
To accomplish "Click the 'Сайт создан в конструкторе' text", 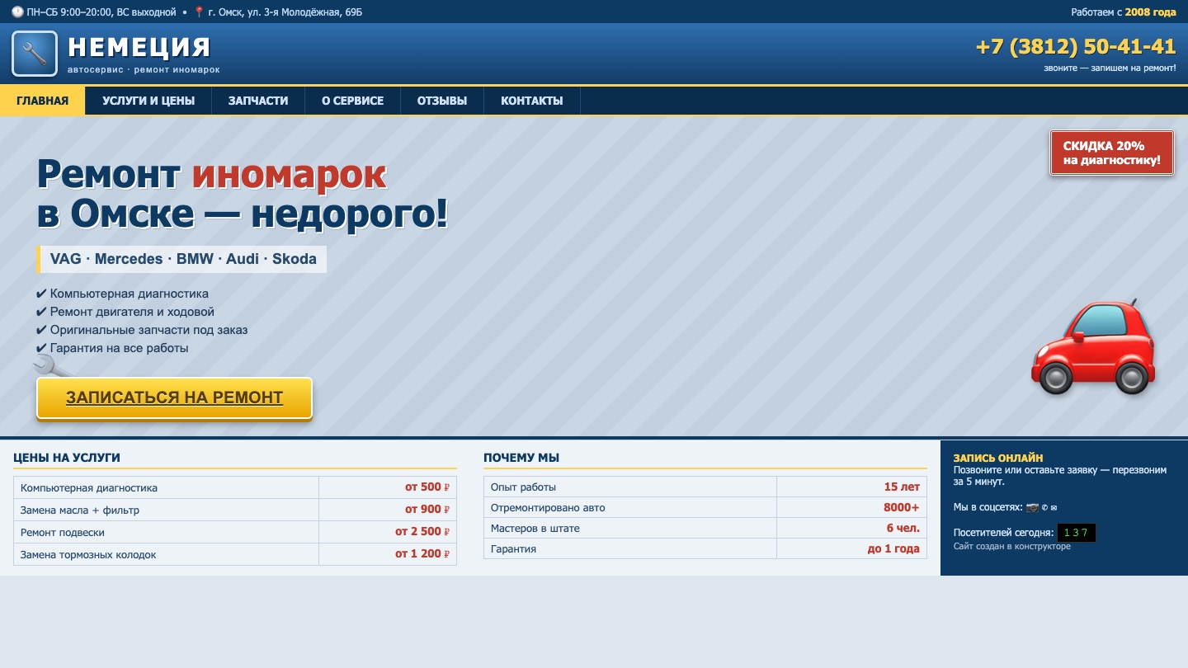I will tap(1012, 547).
